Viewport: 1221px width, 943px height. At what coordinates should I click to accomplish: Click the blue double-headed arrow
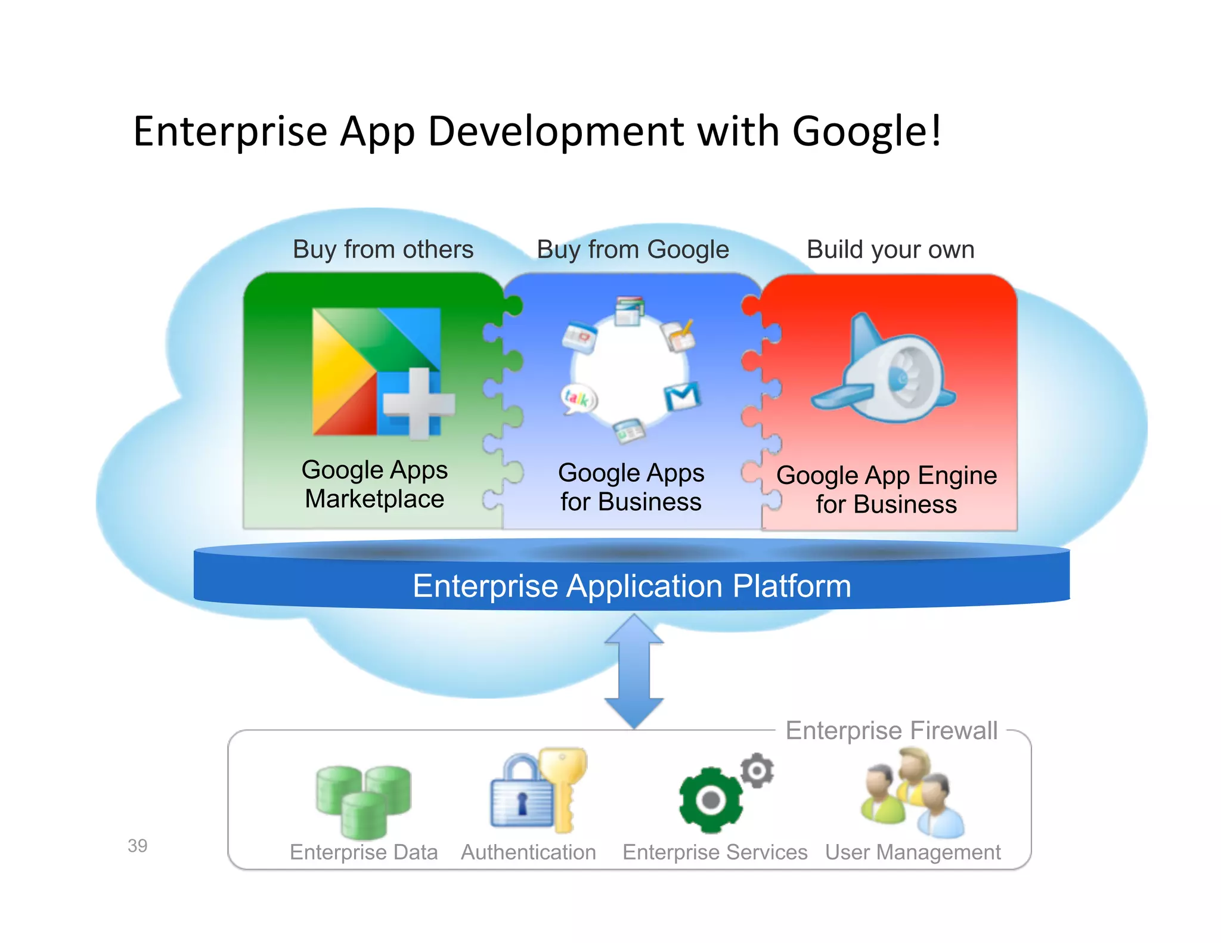click(x=634, y=672)
